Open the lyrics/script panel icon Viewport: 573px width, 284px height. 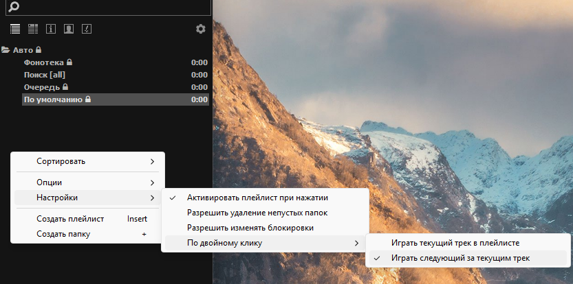coord(87,29)
